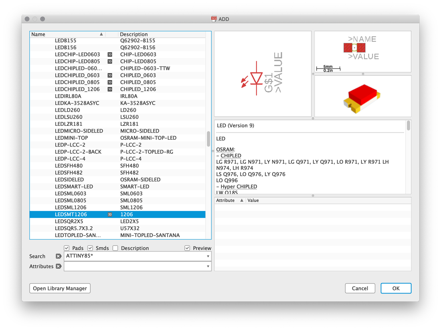This screenshot has height=330, width=441.
Task: Select the LEDSFH480 row
Action: [117, 166]
